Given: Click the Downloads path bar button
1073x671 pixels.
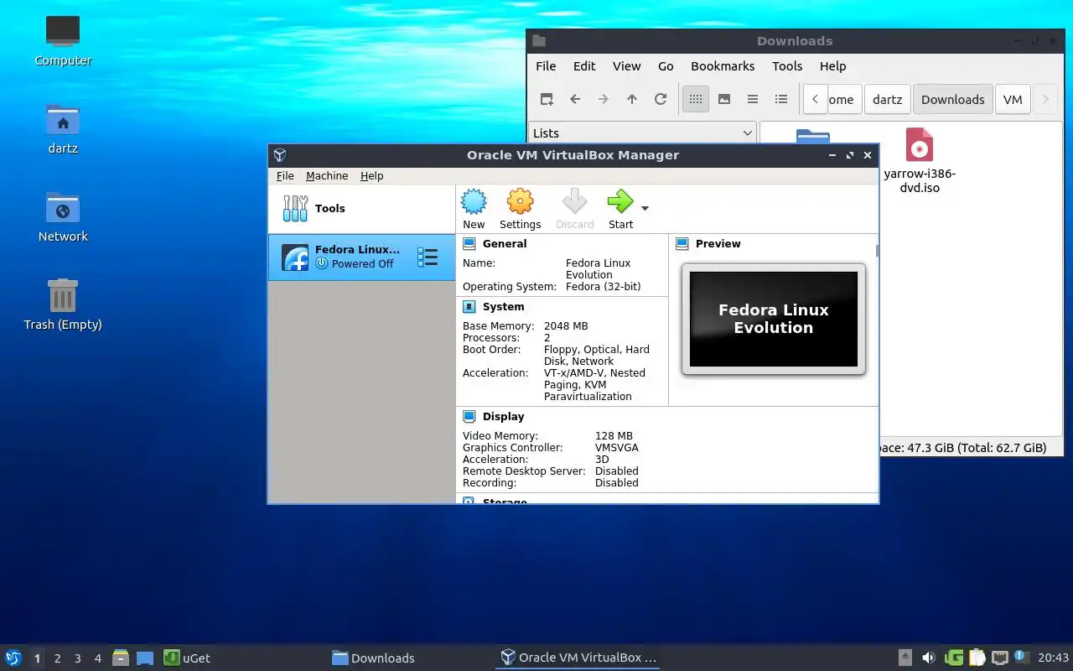Looking at the screenshot, I should click(953, 99).
